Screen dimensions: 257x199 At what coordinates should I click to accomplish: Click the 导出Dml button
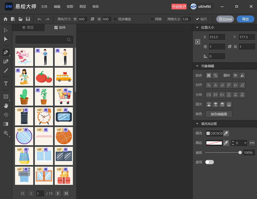coord(225,19)
